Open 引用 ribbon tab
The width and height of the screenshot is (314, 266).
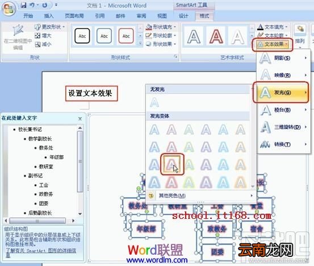[100, 16]
